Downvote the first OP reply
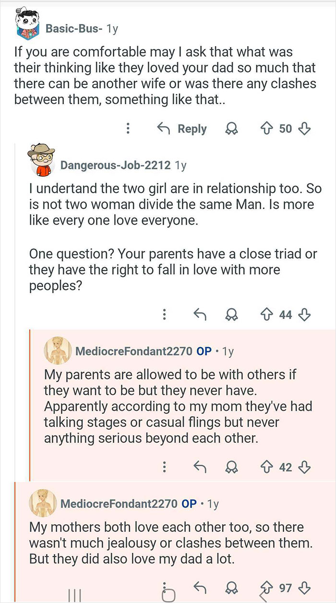Image resolution: width=336 pixels, height=603 pixels. coord(304,467)
